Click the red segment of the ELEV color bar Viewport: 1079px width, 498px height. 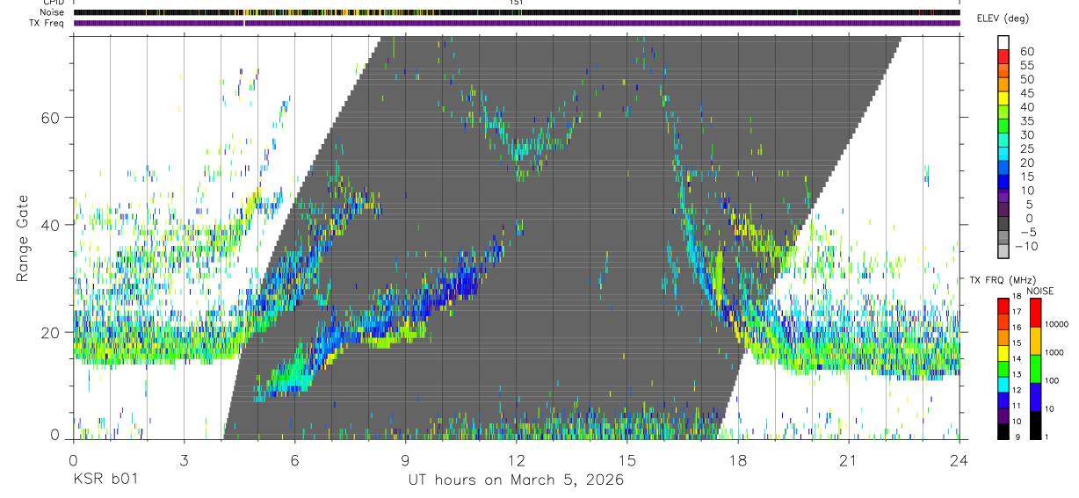(x=1003, y=56)
